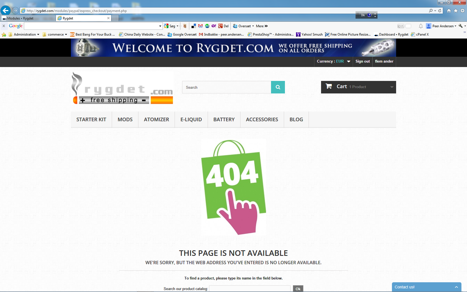Open the Cart 1 Product dropdown

point(358,87)
